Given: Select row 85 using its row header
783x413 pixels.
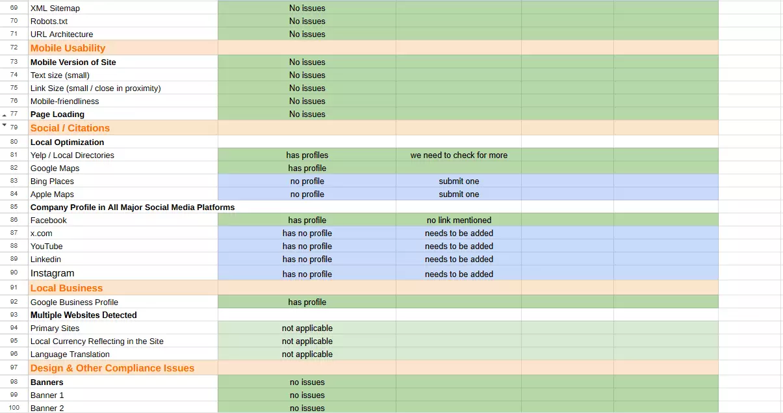Looking at the screenshot, I should click(14, 207).
